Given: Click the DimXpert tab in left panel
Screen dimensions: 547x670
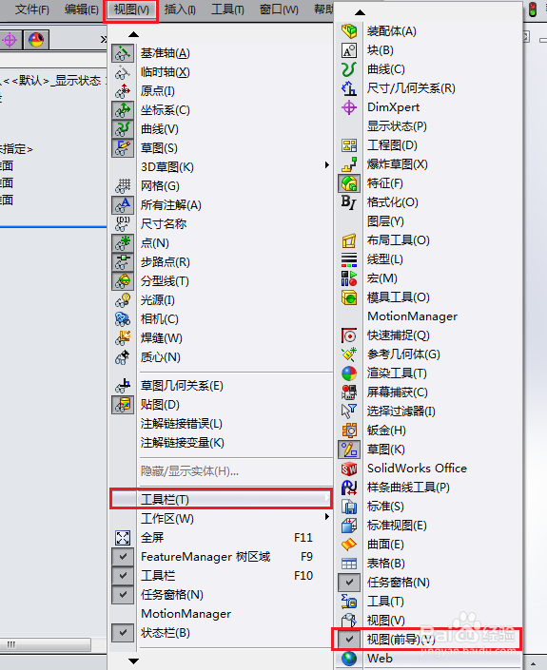Looking at the screenshot, I should 10,40.
